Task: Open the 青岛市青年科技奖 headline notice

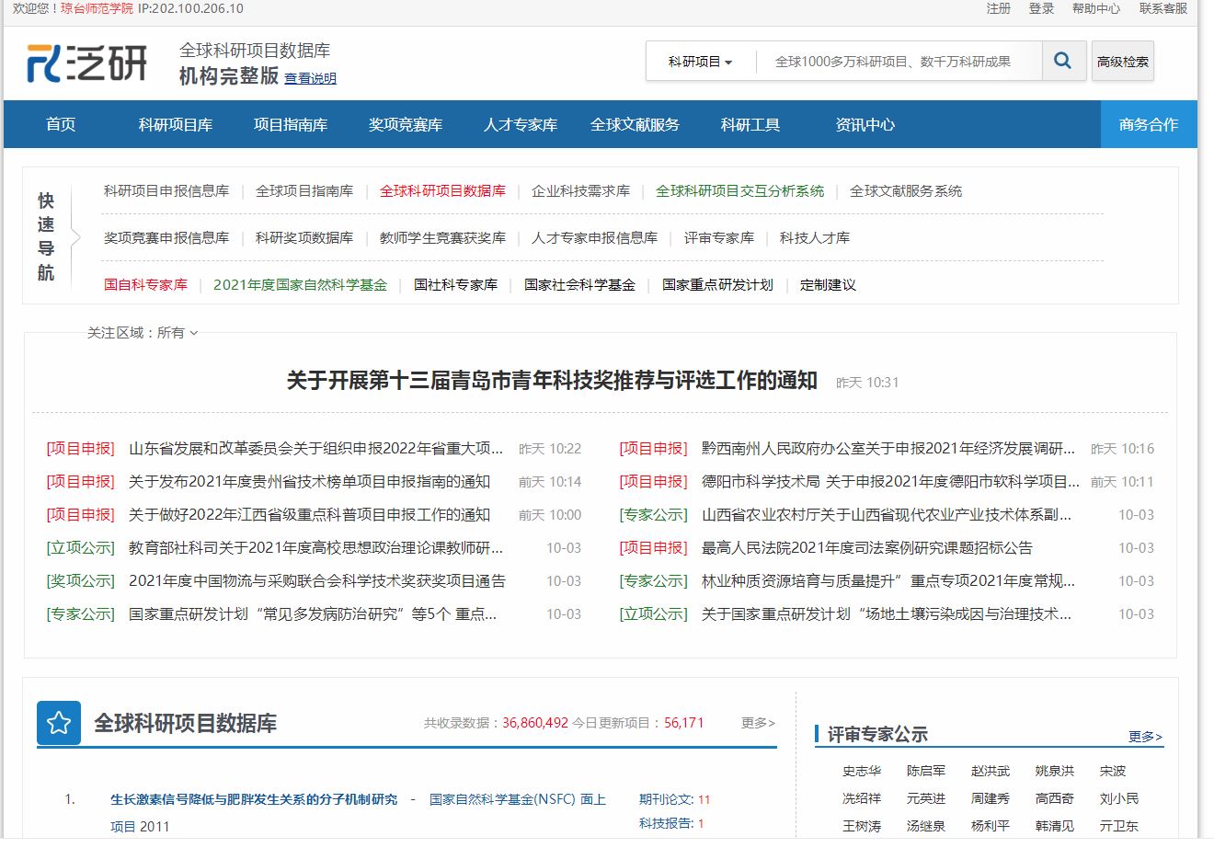Action: click(552, 381)
